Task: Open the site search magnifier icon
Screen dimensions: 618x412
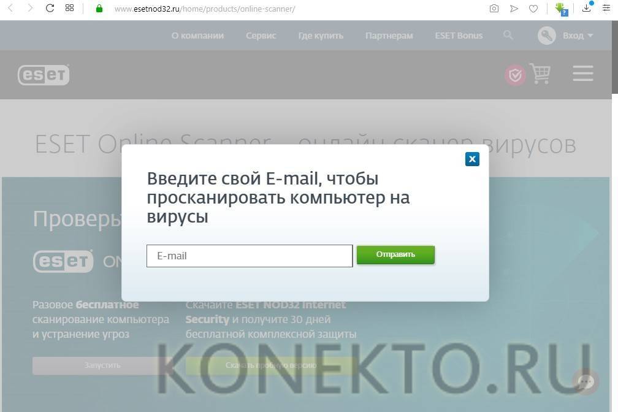Action: pyautogui.click(x=508, y=35)
